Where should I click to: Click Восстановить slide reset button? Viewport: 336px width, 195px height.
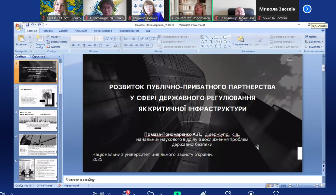[57, 42]
